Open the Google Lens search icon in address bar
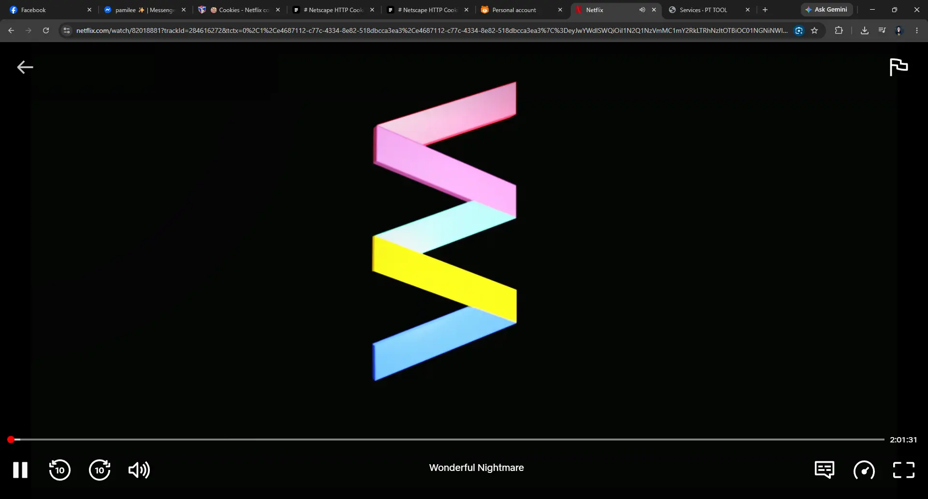928x499 pixels. point(799,30)
